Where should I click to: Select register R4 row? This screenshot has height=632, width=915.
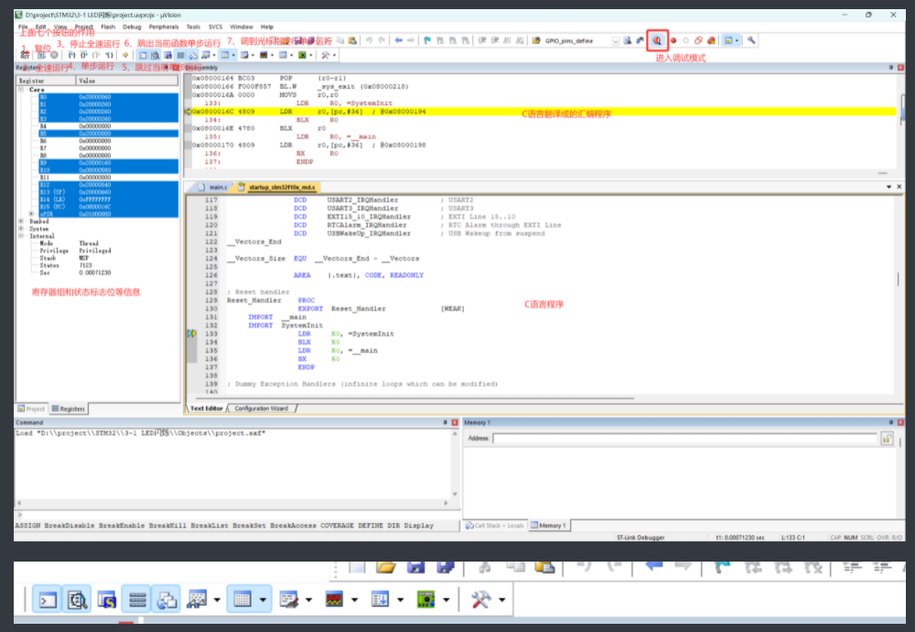(108, 126)
